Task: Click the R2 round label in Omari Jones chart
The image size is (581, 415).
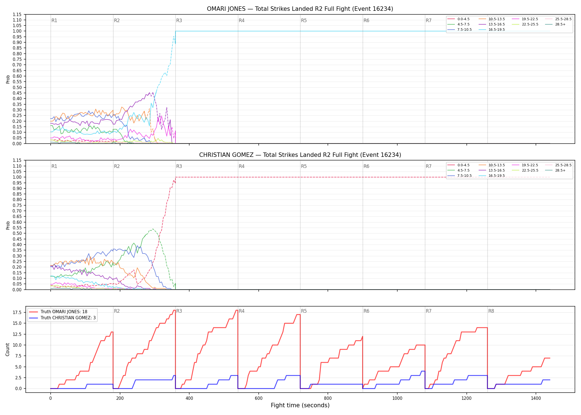Action: tap(117, 20)
